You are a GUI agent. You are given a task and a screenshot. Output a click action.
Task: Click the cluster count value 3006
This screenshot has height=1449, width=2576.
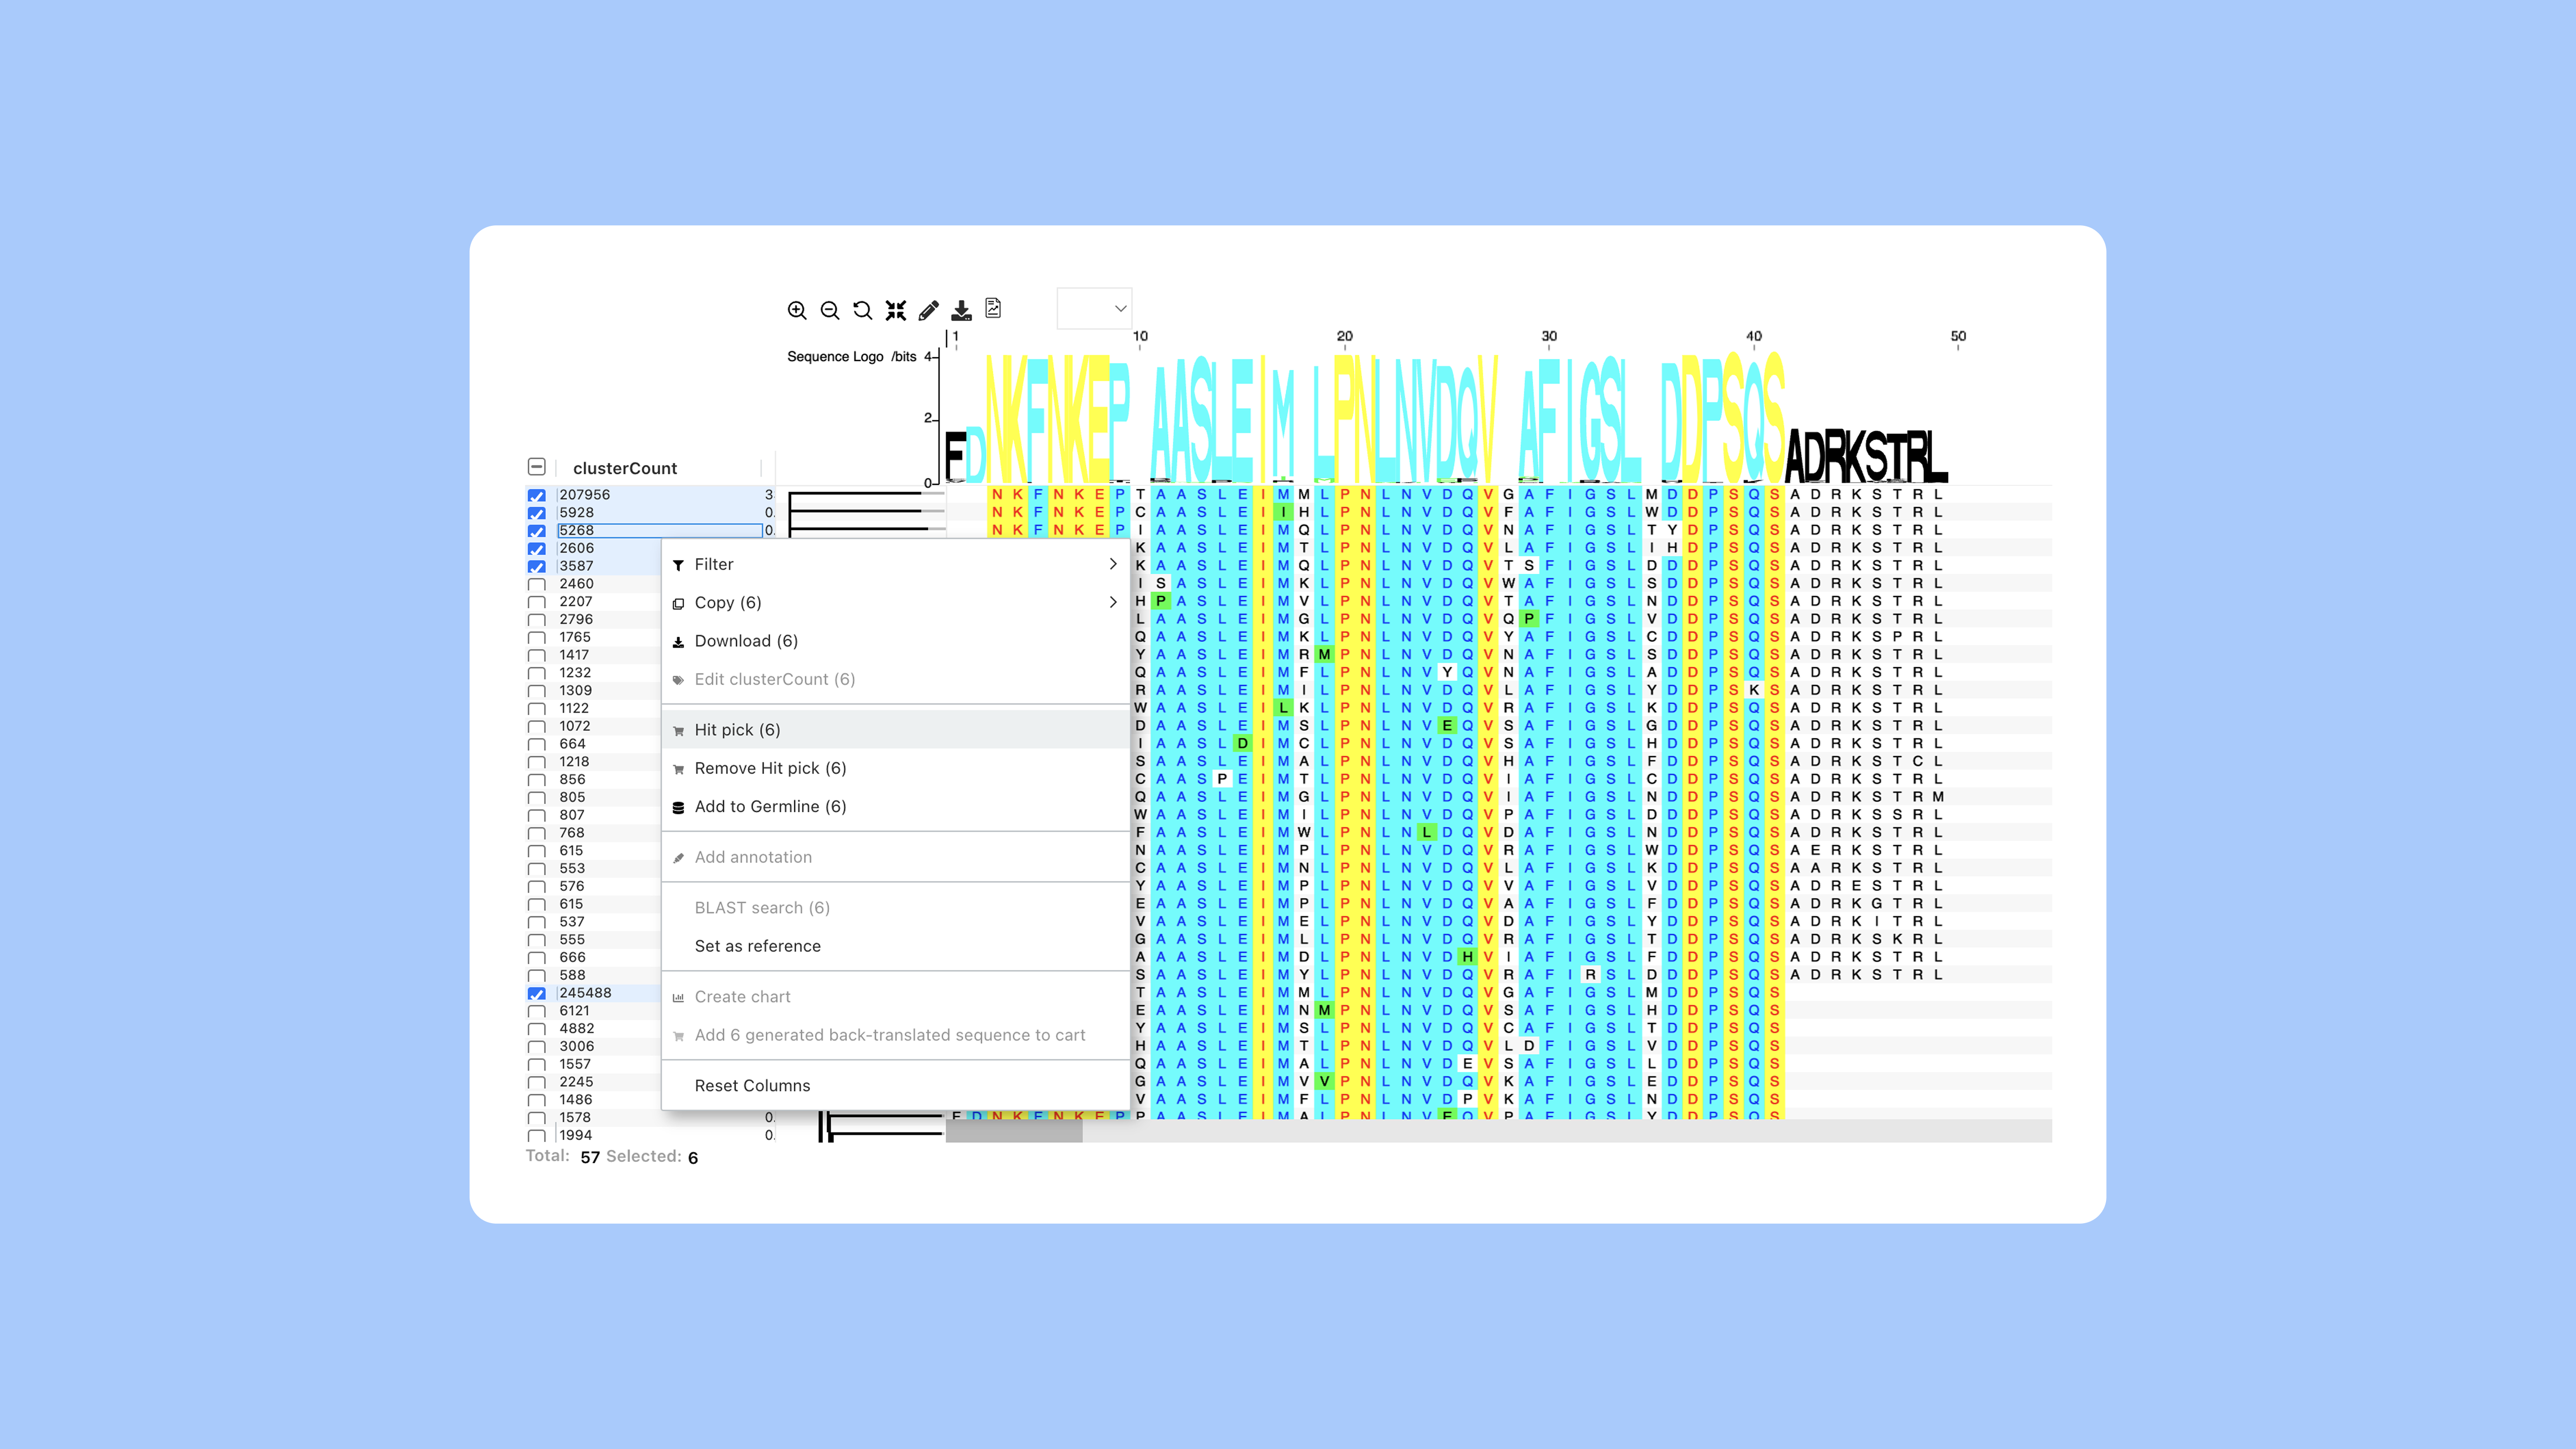(x=577, y=1046)
